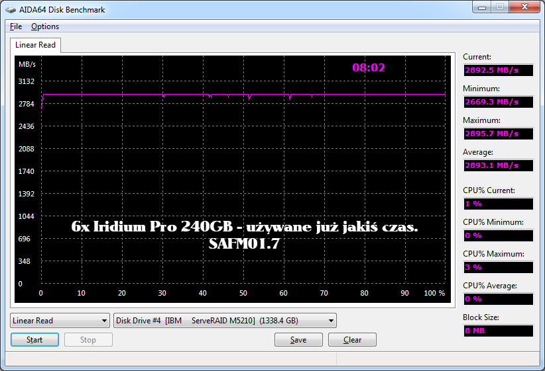Click the Minimum speed value box

point(498,102)
